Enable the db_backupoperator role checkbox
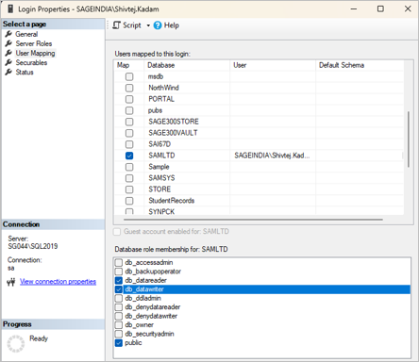The width and height of the screenshot is (419, 362). (x=119, y=271)
